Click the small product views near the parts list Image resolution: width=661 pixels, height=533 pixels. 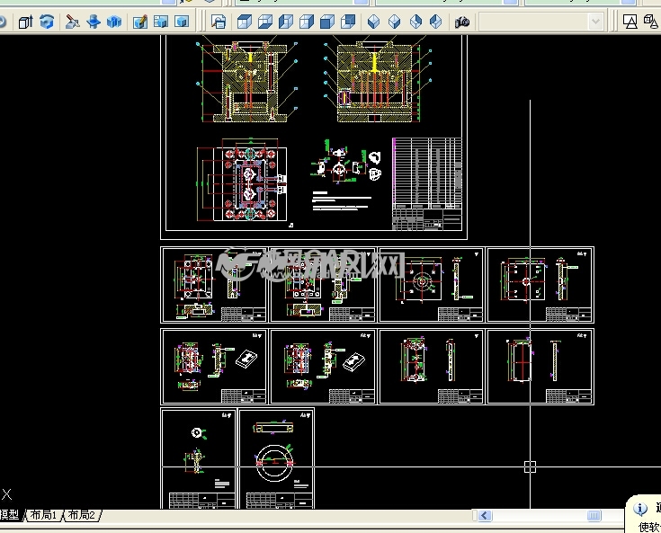(x=346, y=164)
